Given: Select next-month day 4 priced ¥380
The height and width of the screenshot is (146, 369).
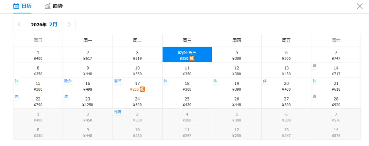Looking at the screenshot, I should (187, 117).
